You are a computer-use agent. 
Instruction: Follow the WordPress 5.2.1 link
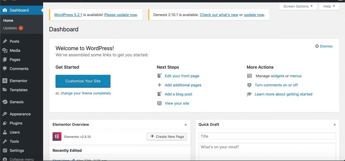[68, 15]
